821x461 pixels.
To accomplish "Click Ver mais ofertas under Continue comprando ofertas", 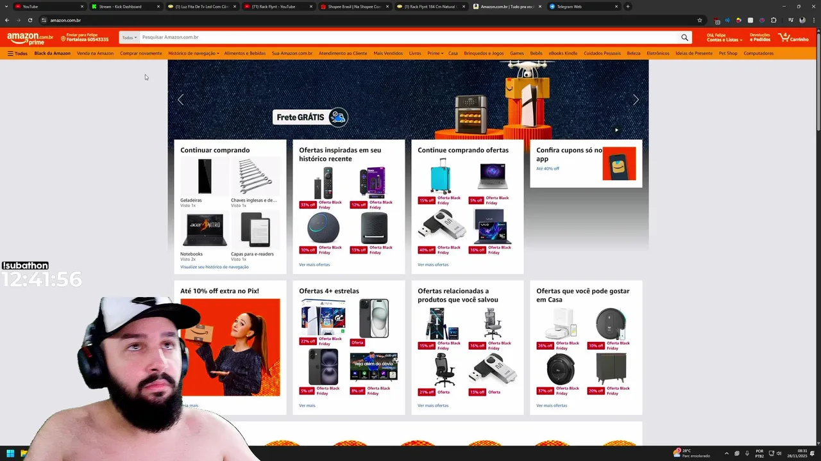I will [433, 264].
